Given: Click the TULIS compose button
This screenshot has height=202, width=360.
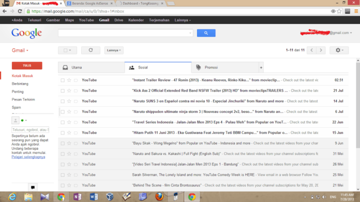Looking at the screenshot, I should tap(27, 65).
